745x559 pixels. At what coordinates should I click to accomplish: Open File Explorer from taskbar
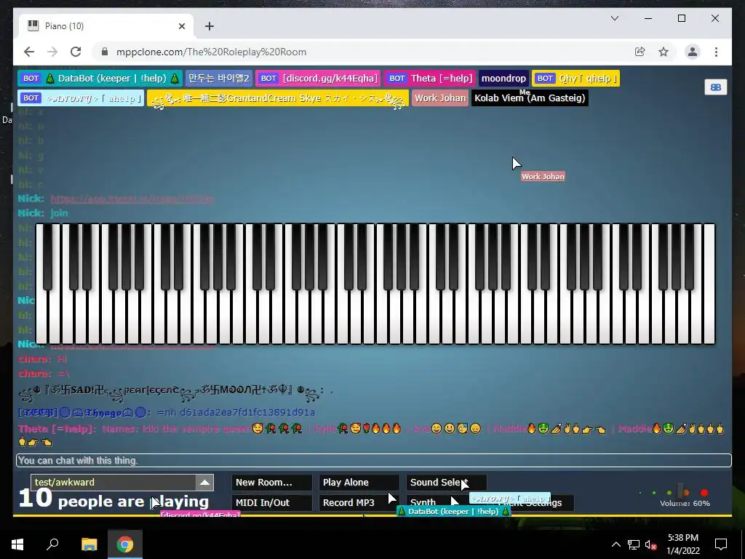point(89,544)
